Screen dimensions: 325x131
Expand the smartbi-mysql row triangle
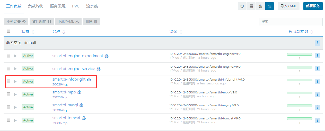(15, 107)
